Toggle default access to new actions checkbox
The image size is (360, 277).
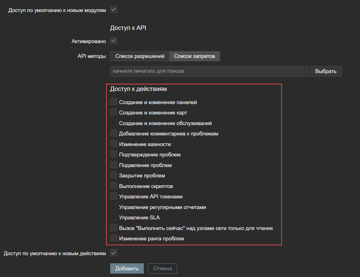[x=114, y=253]
